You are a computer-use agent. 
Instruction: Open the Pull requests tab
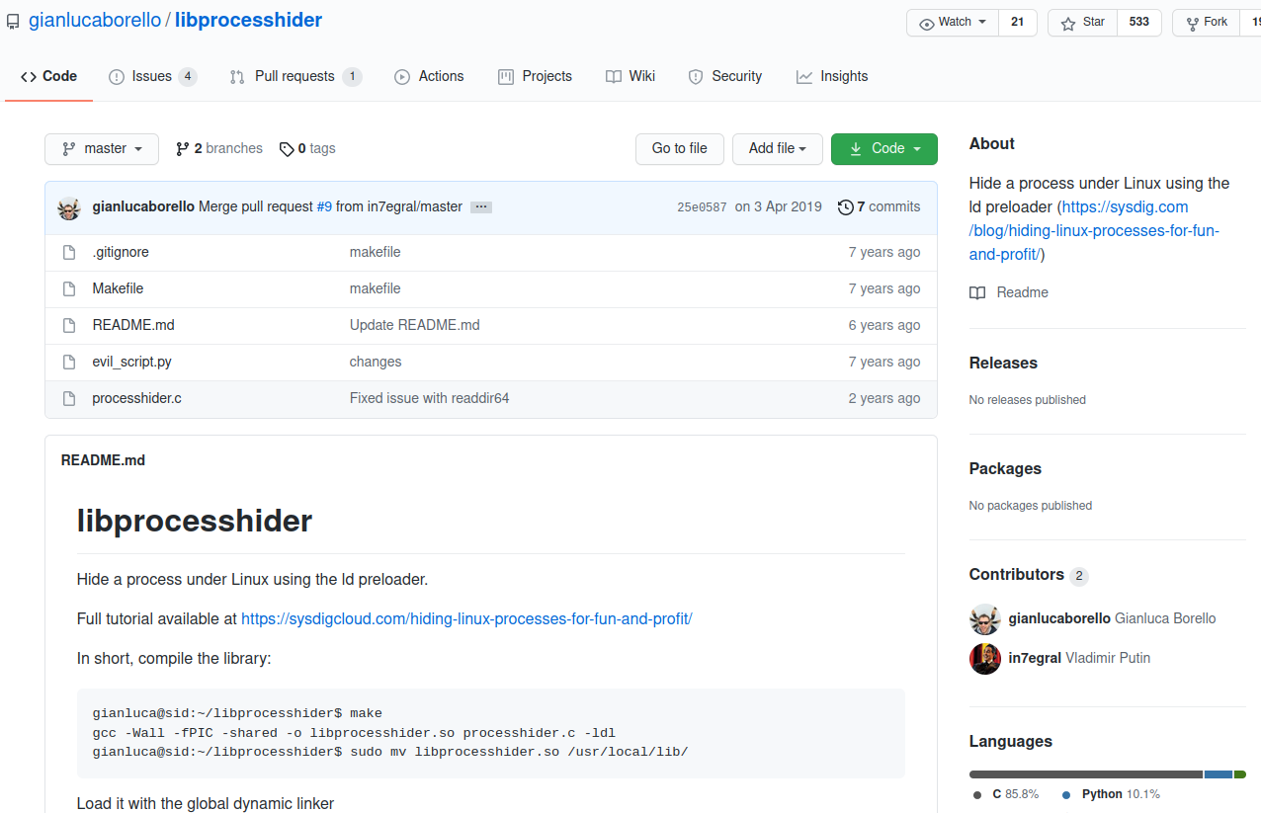pyautogui.click(x=295, y=76)
